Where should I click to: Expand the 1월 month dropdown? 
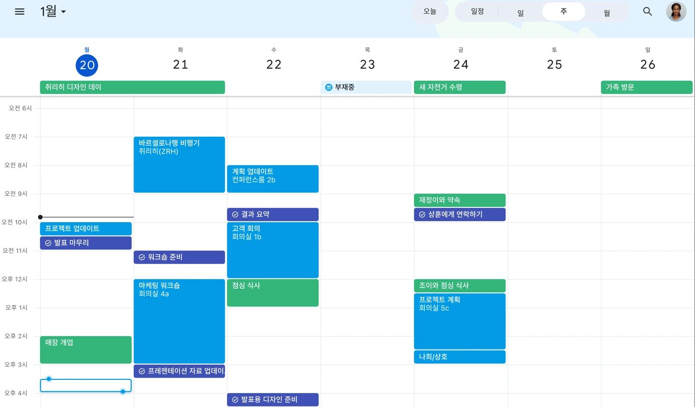tap(52, 11)
